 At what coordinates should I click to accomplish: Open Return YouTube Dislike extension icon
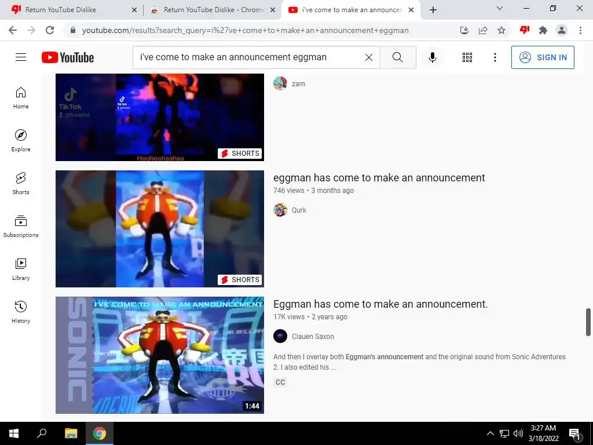click(525, 30)
